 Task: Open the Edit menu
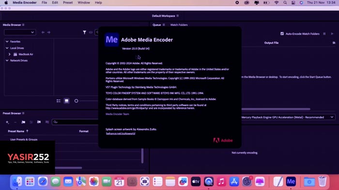coord(55,2)
